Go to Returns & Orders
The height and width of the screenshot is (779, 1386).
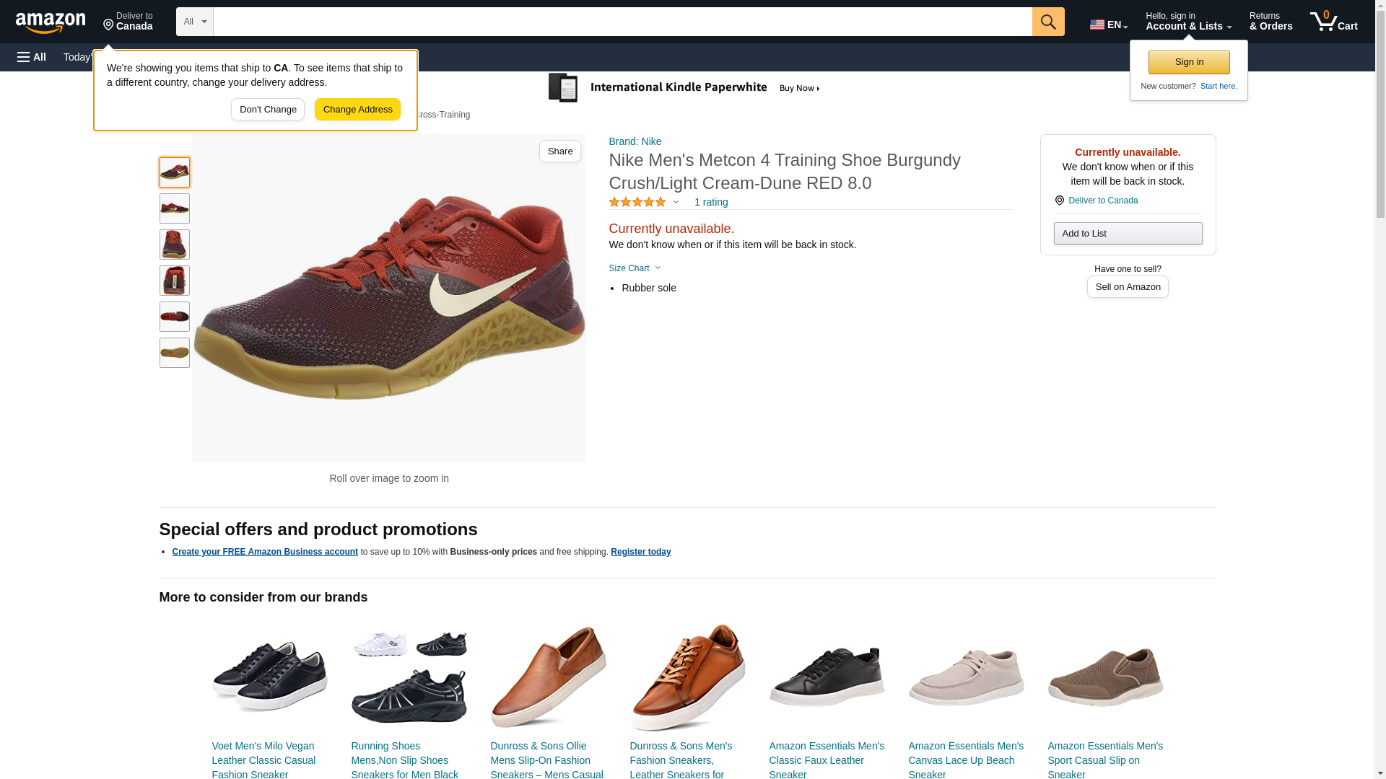(1270, 22)
